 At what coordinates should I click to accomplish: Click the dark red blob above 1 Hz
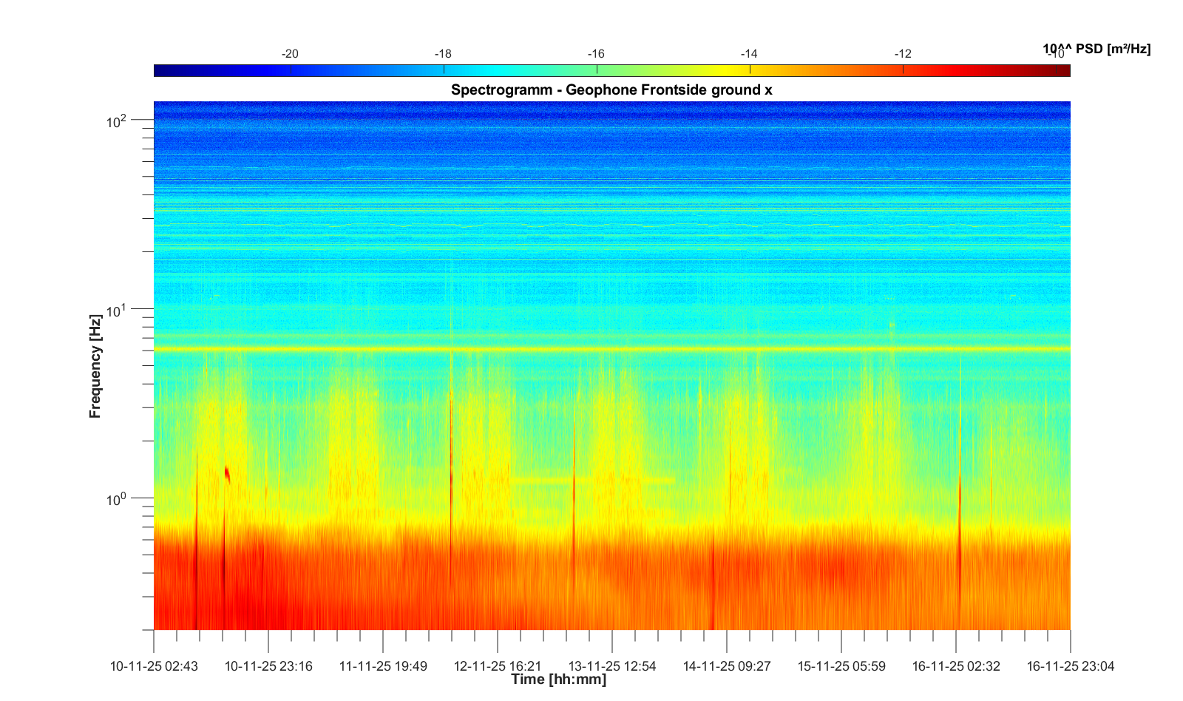(x=228, y=474)
